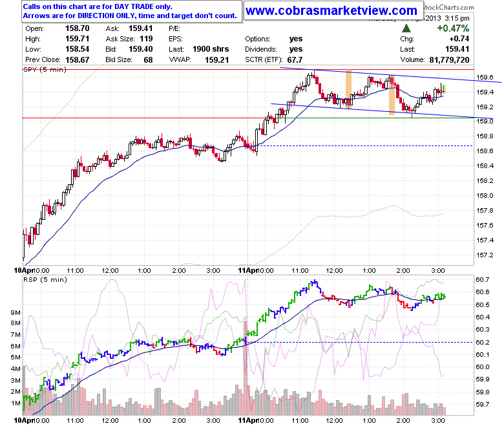Select the Prev Close value 158.67
This screenshot has height=426, width=504.
click(x=77, y=60)
